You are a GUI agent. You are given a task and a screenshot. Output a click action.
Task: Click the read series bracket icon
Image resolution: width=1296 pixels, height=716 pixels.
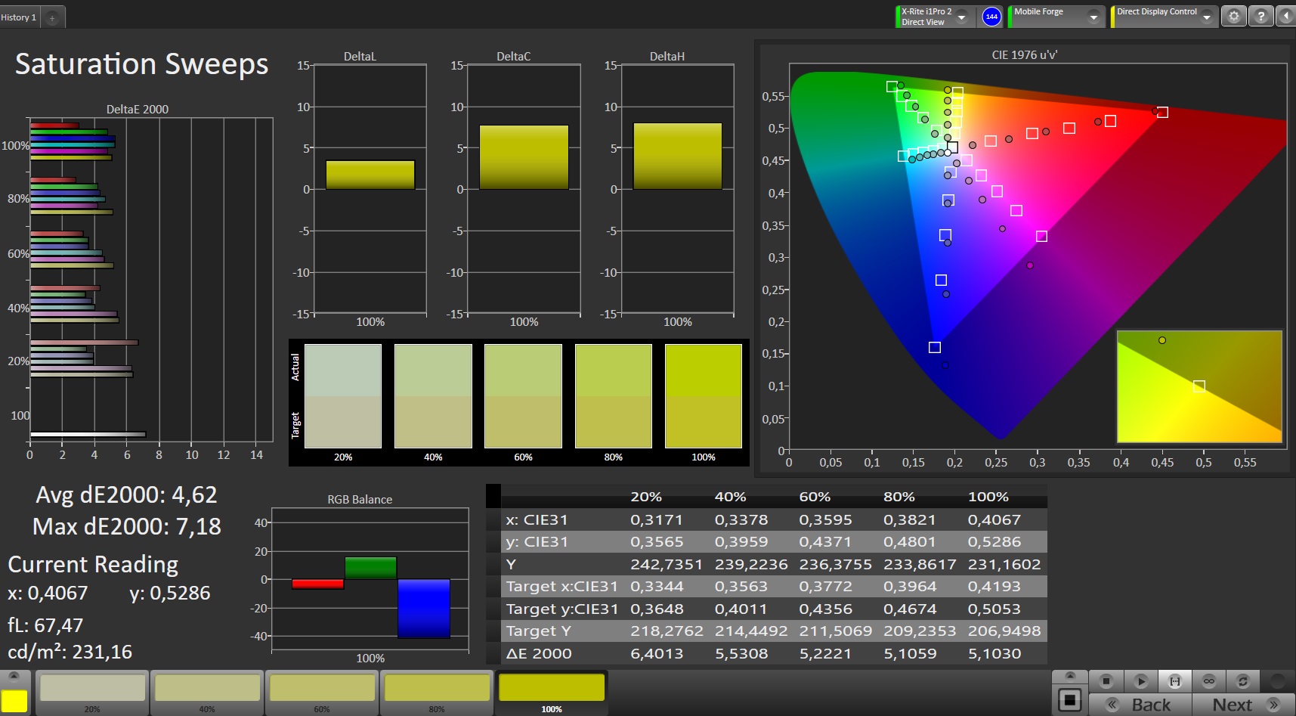[1175, 681]
